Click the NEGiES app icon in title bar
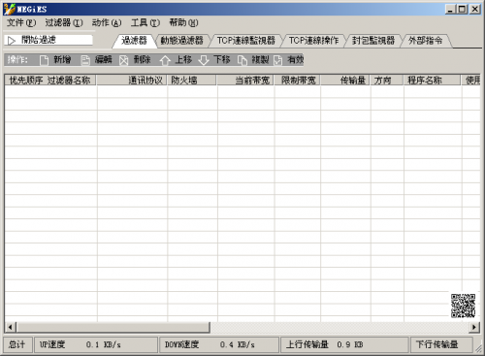Image resolution: width=485 pixels, height=356 pixels. click(x=10, y=9)
